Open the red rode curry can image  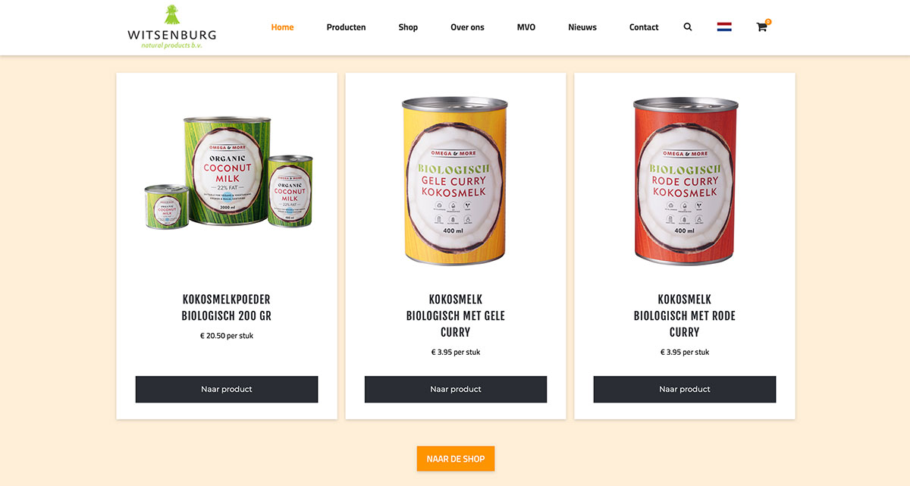tap(686, 180)
